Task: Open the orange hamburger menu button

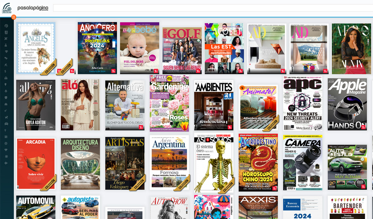Action: pos(13,17)
